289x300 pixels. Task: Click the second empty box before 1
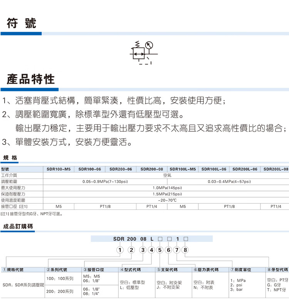click(x=169, y=239)
